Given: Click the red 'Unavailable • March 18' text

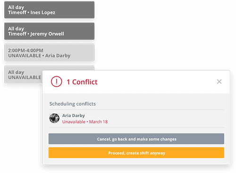Looking at the screenshot, I should tap(85, 122).
